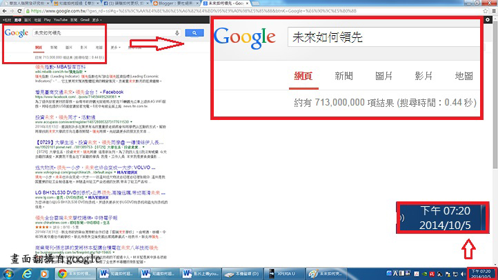The width and height of the screenshot is (498, 280).
Task: Open the LG BH12LS30 DVD result
Action: [x=100, y=192]
